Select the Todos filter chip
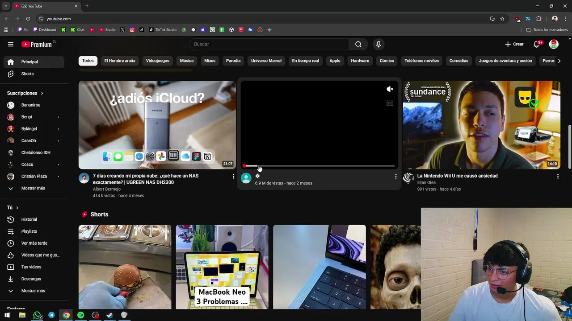The image size is (572, 321). (x=88, y=61)
